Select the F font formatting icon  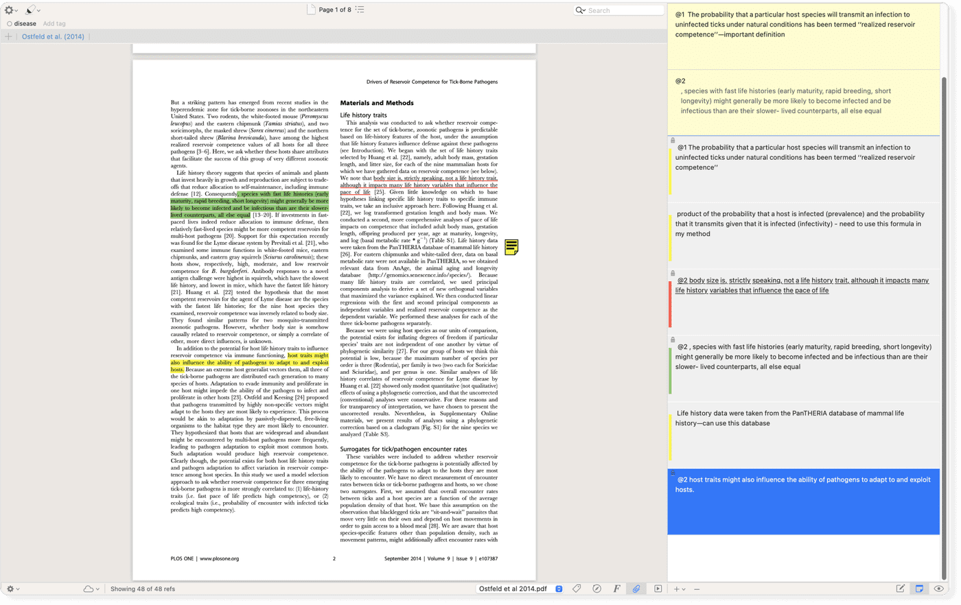(616, 589)
